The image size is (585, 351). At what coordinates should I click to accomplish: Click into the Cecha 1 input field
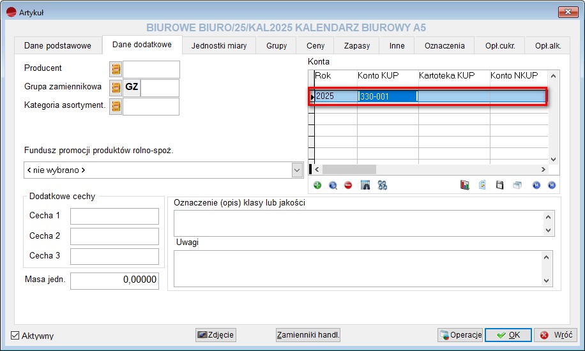pyautogui.click(x=114, y=216)
